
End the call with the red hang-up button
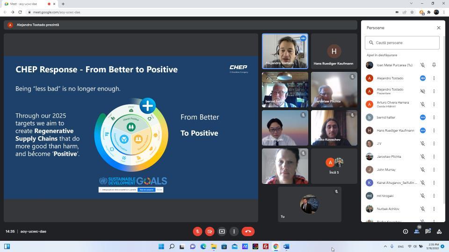[x=248, y=231]
